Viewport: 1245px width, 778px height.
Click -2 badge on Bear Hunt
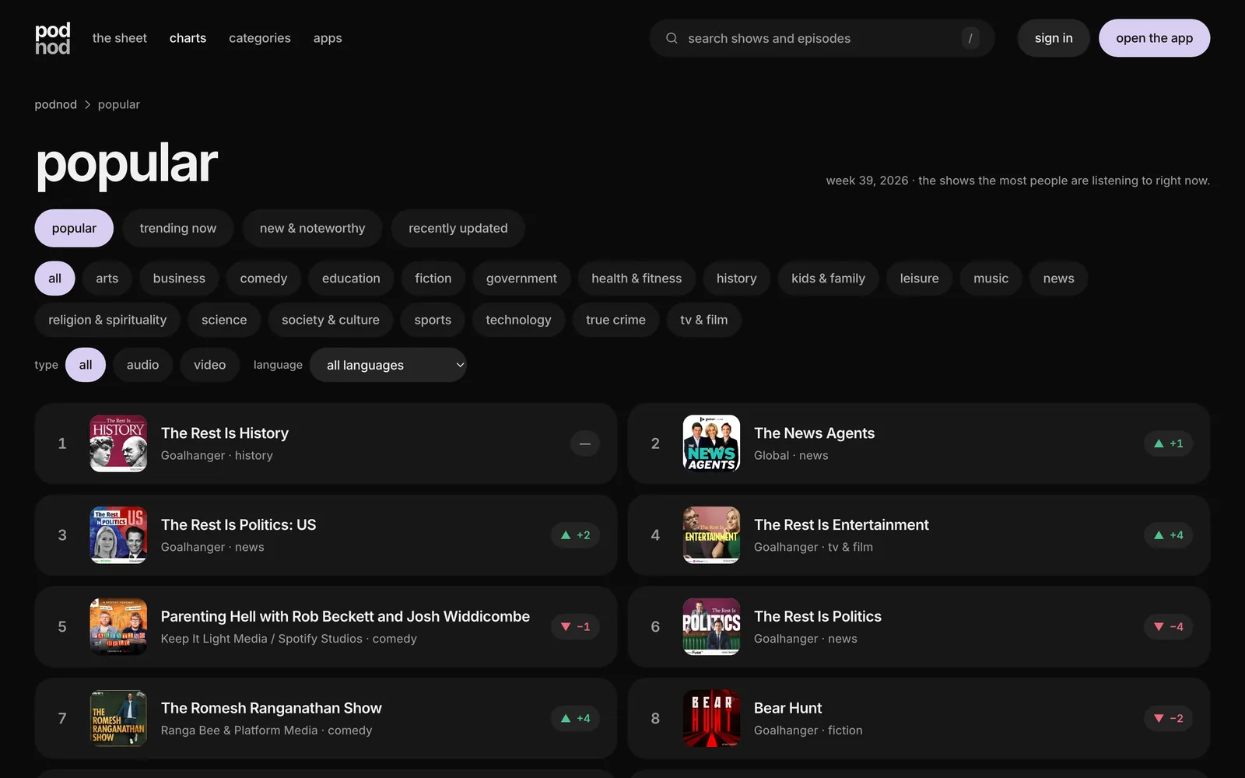1168,719
